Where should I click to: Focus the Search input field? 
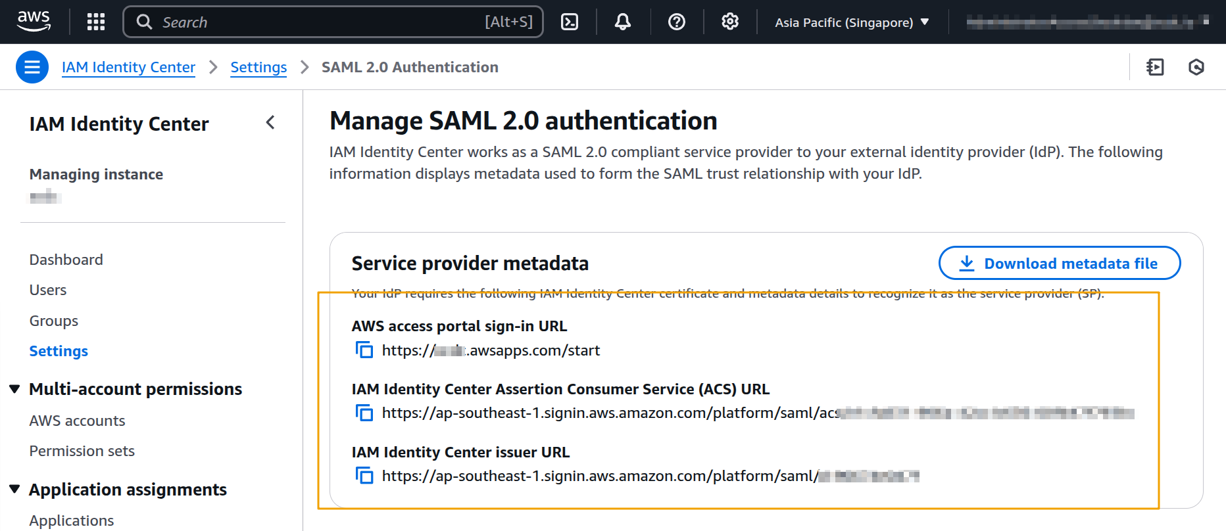pos(333,22)
